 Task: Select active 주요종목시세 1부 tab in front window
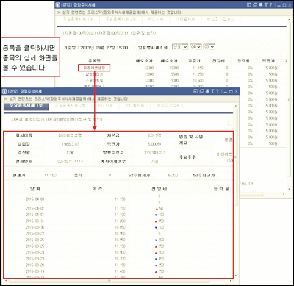tap(26, 106)
